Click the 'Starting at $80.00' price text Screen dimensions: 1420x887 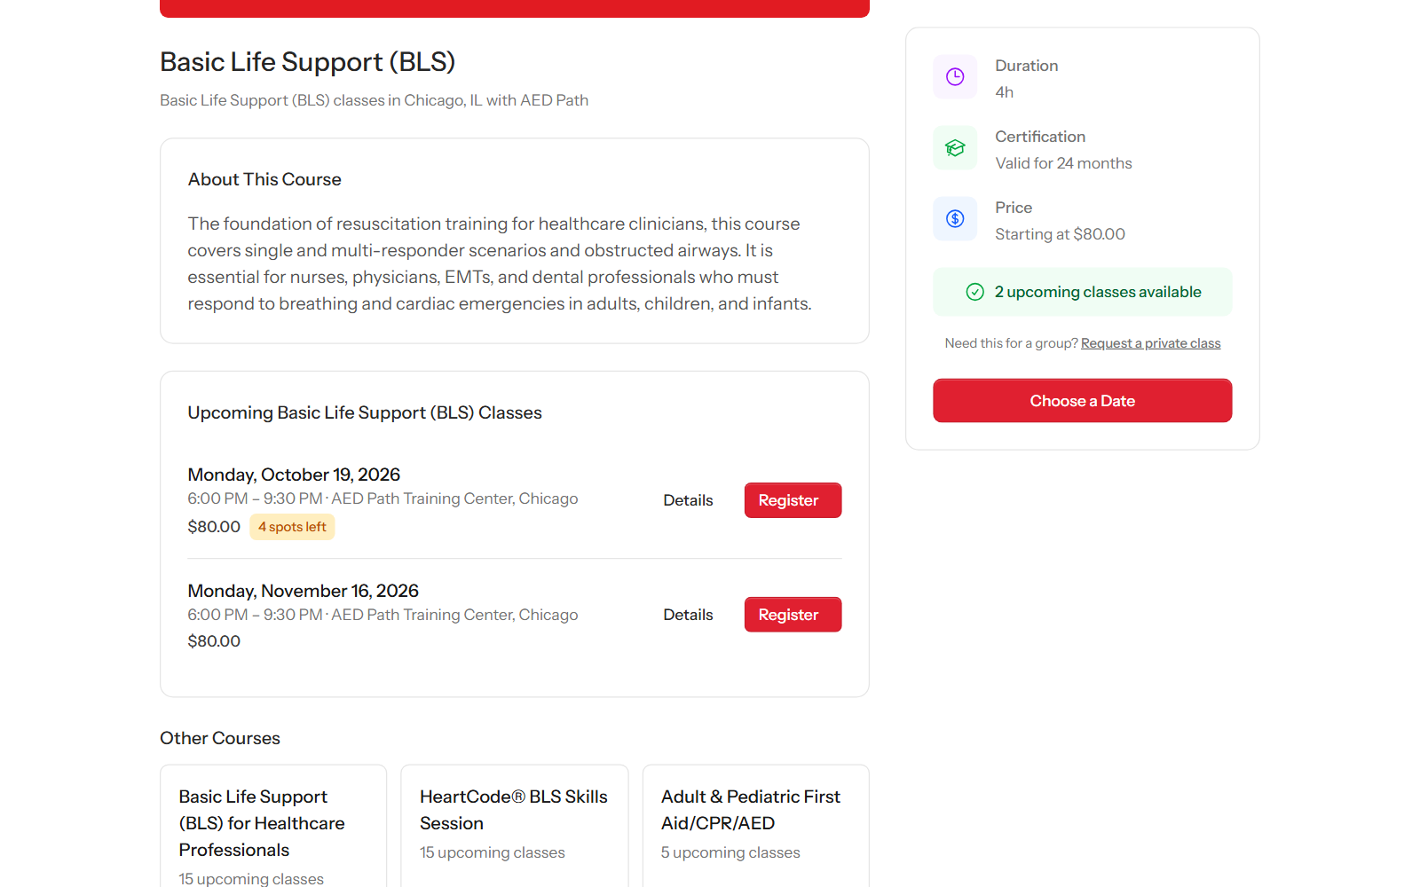click(x=1060, y=234)
